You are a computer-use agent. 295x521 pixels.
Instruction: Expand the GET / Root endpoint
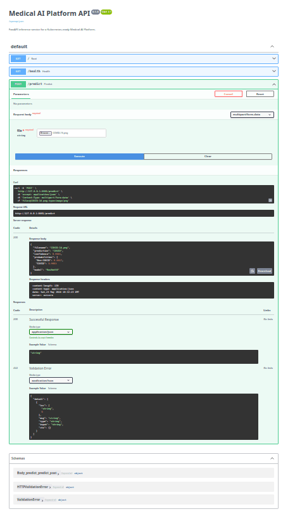(x=143, y=59)
